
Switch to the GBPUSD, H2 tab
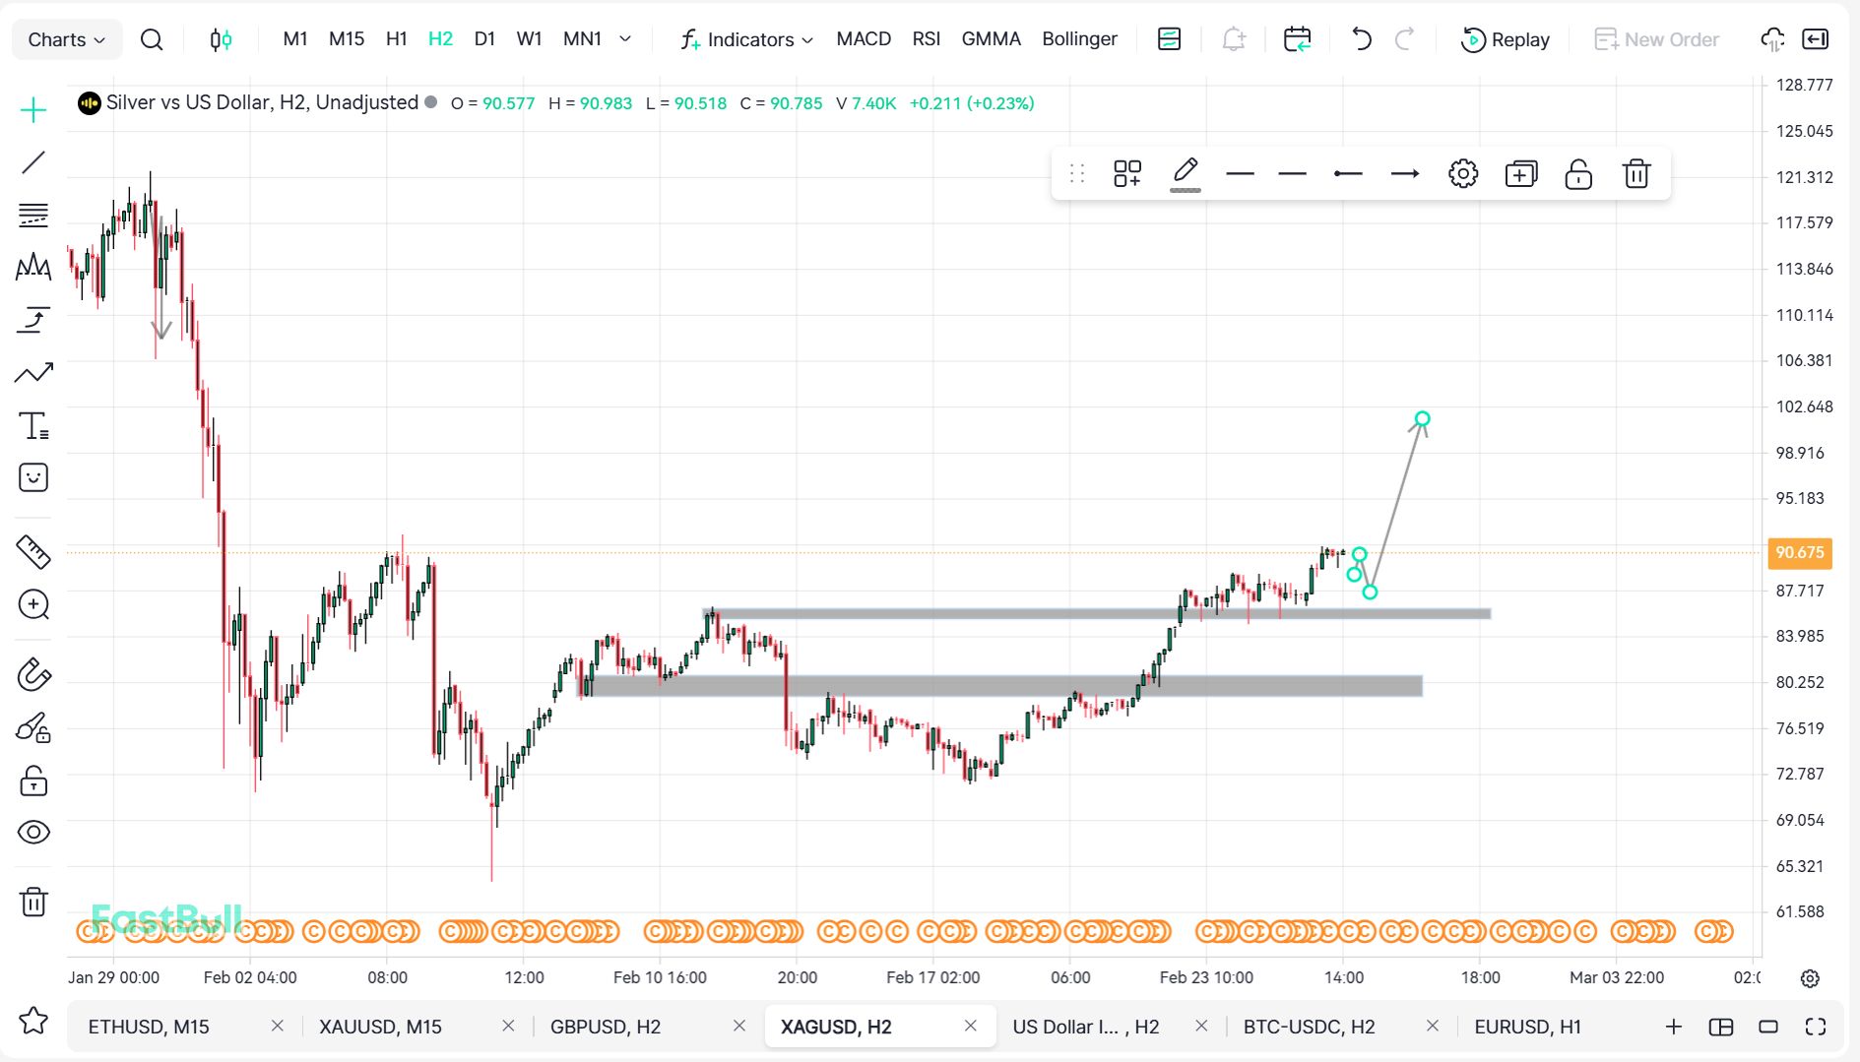[x=606, y=1027]
